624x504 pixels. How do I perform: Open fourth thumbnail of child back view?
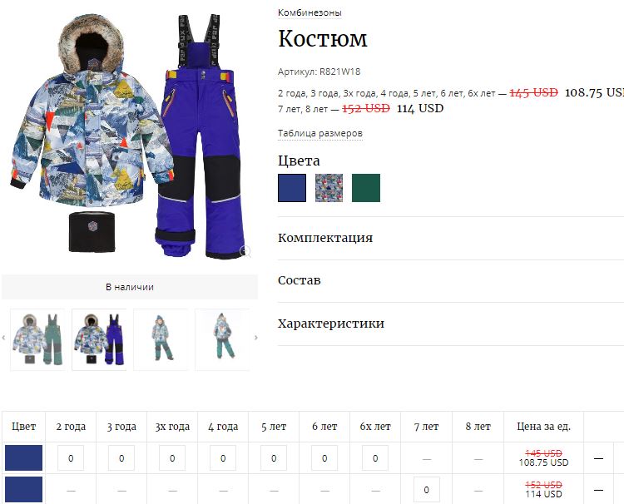[222, 339]
